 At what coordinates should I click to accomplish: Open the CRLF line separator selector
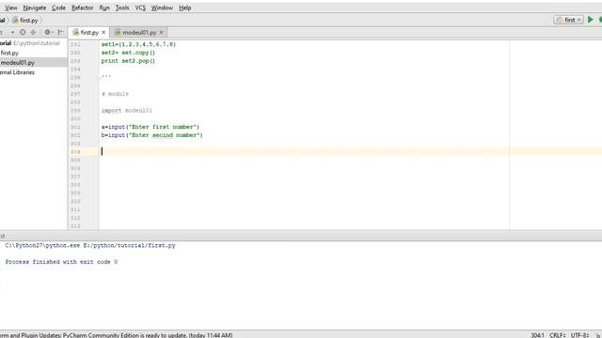(558, 335)
